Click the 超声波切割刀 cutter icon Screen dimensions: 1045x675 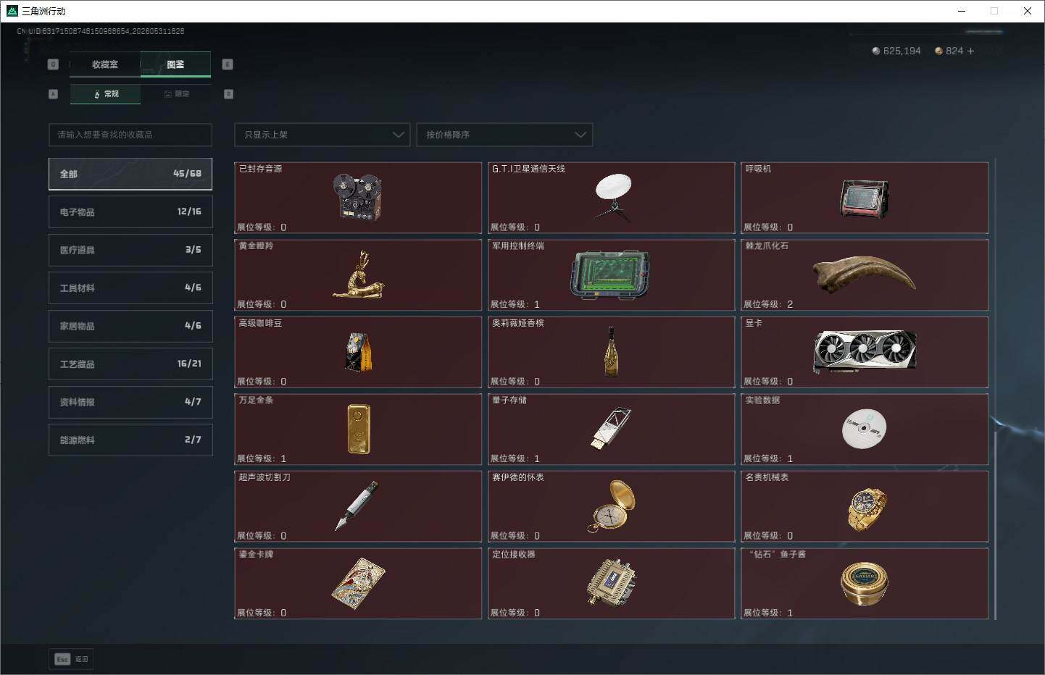(357, 506)
